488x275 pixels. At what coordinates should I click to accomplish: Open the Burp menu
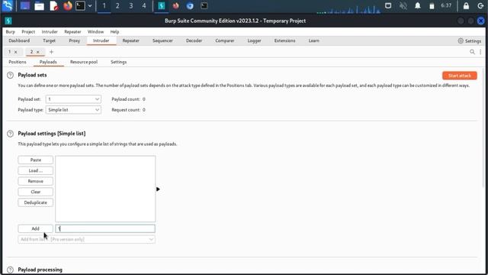coord(10,32)
